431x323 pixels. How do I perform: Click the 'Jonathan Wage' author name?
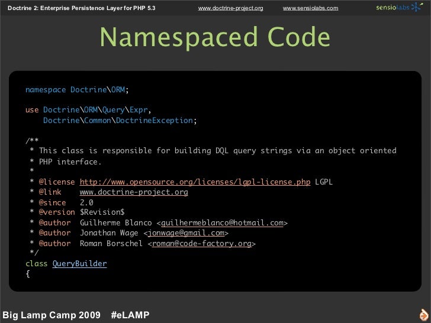(x=109, y=233)
